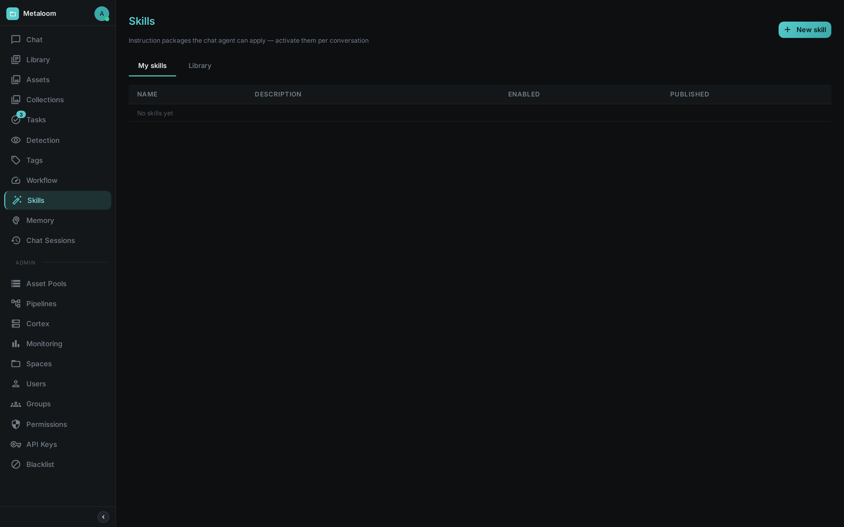Navigate to Monitoring admin page
The image size is (844, 527).
(58, 344)
